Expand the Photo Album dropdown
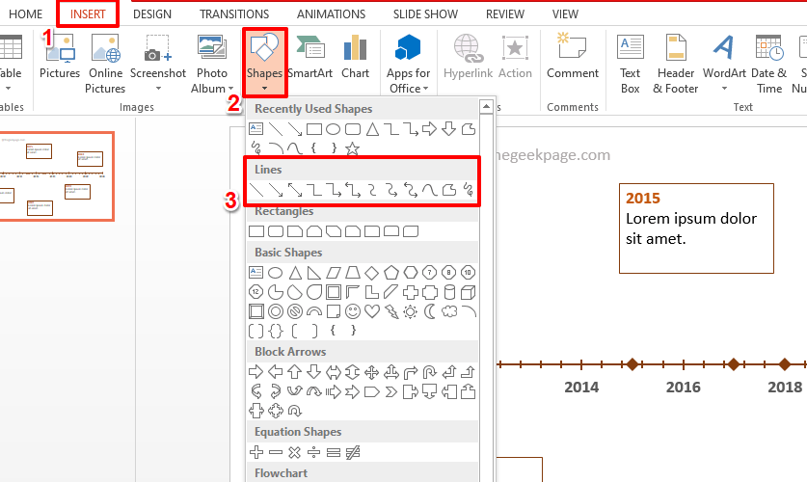The image size is (807, 482). click(x=211, y=88)
